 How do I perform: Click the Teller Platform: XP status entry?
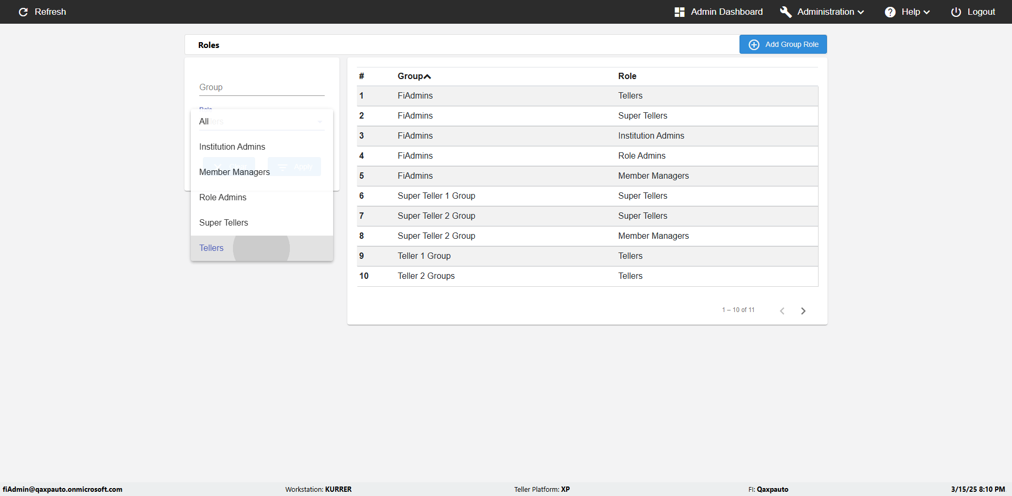coord(542,490)
